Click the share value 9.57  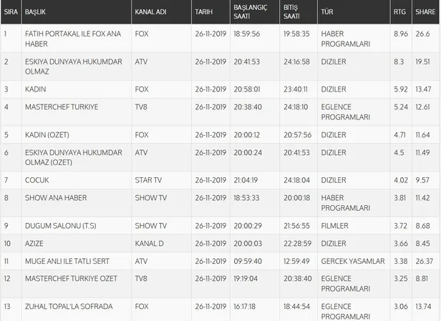coord(422,180)
